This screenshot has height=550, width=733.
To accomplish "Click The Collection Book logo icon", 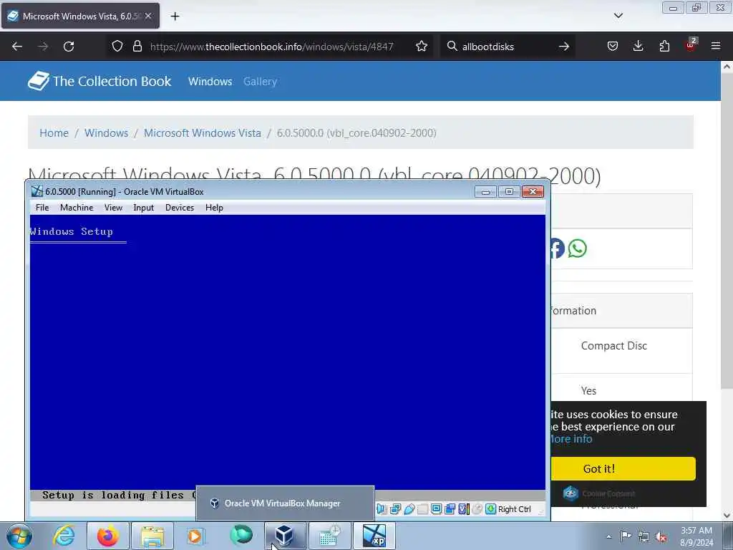I will tap(39, 81).
